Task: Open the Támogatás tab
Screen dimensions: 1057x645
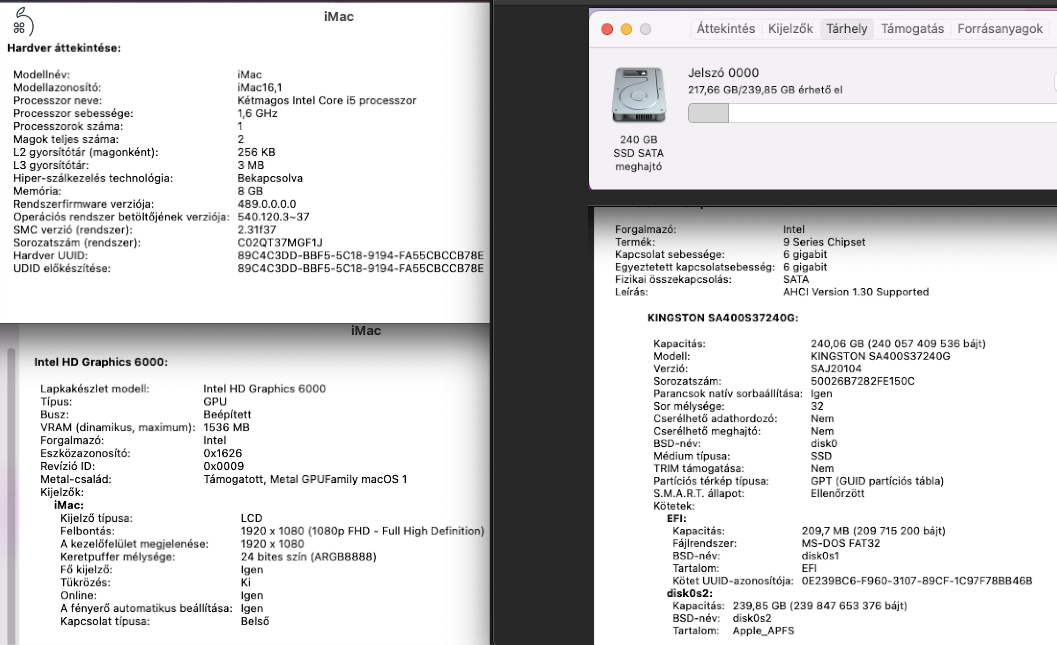Action: [x=912, y=29]
